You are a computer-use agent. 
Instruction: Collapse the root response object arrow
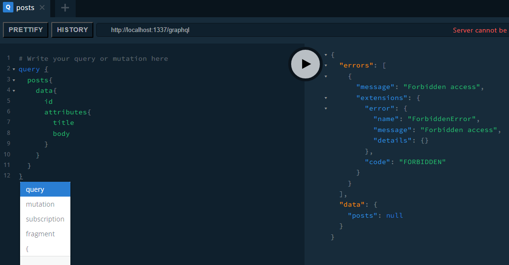(326, 55)
